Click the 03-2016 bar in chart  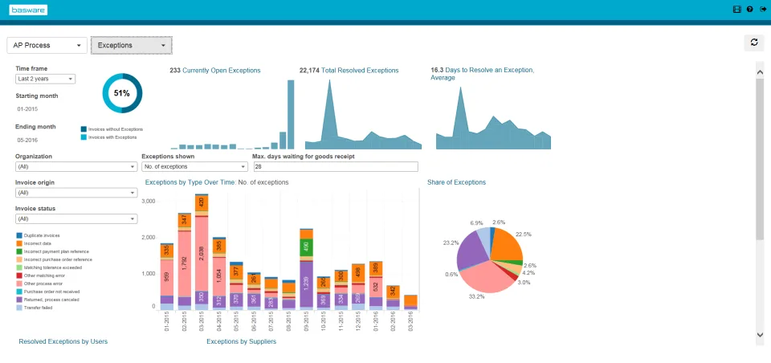coord(410,302)
